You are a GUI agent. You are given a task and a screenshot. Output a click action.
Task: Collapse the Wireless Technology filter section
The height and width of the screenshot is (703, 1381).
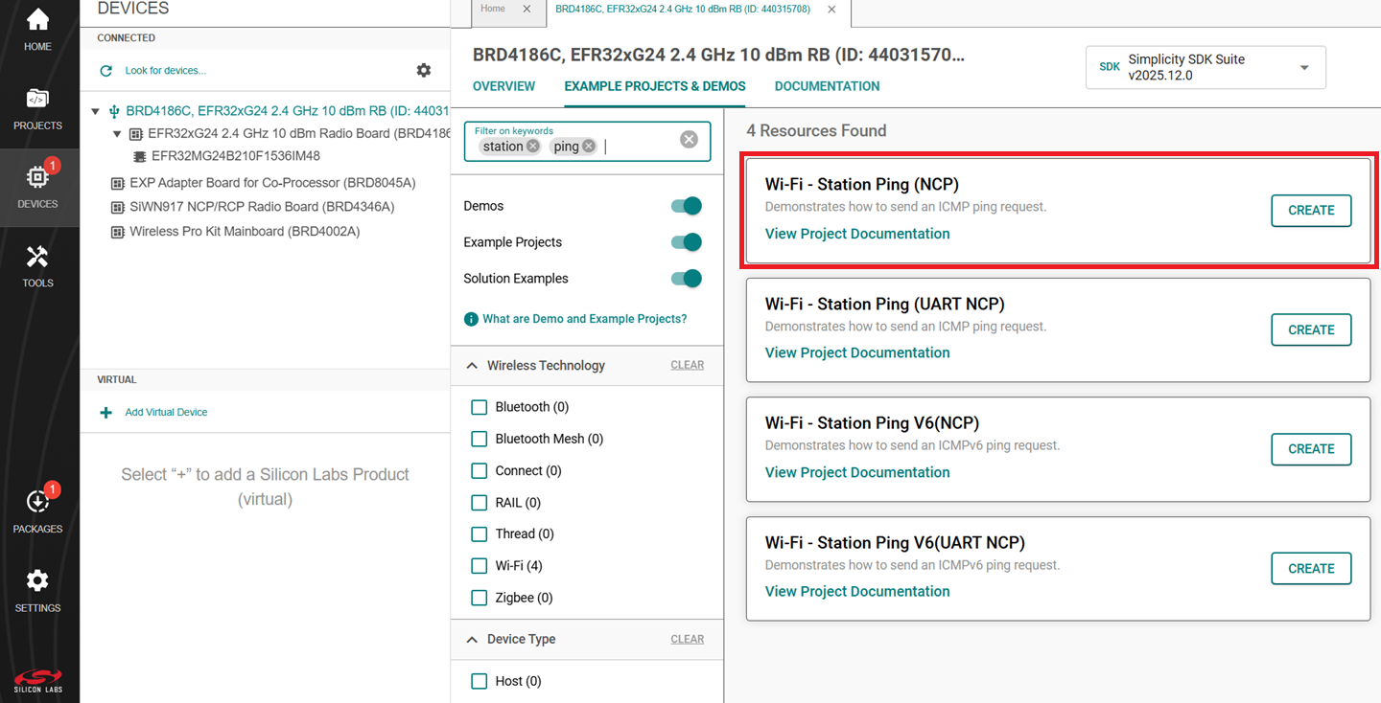click(x=471, y=365)
